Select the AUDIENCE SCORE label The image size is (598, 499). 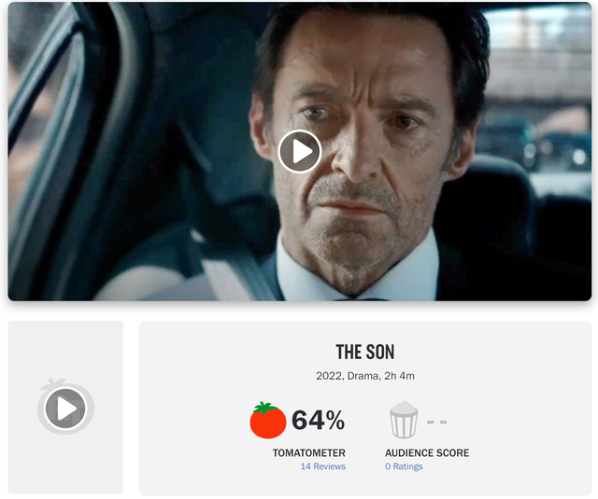(x=427, y=453)
